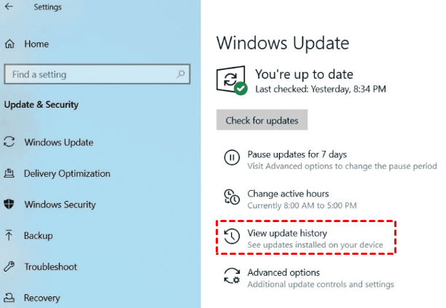Image resolution: width=446 pixels, height=308 pixels.
Task: Click the back arrow in Settings header
Action: pyautogui.click(x=10, y=8)
